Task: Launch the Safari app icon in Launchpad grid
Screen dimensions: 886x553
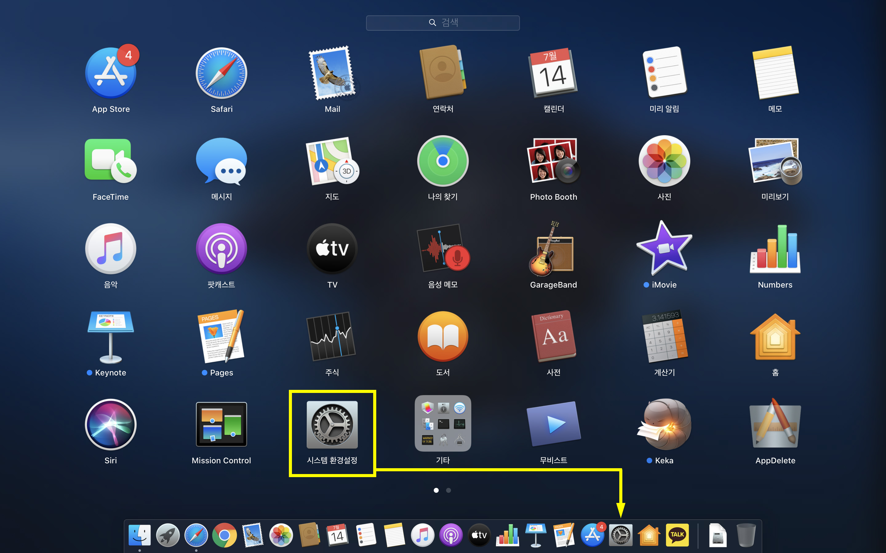Action: 221,73
